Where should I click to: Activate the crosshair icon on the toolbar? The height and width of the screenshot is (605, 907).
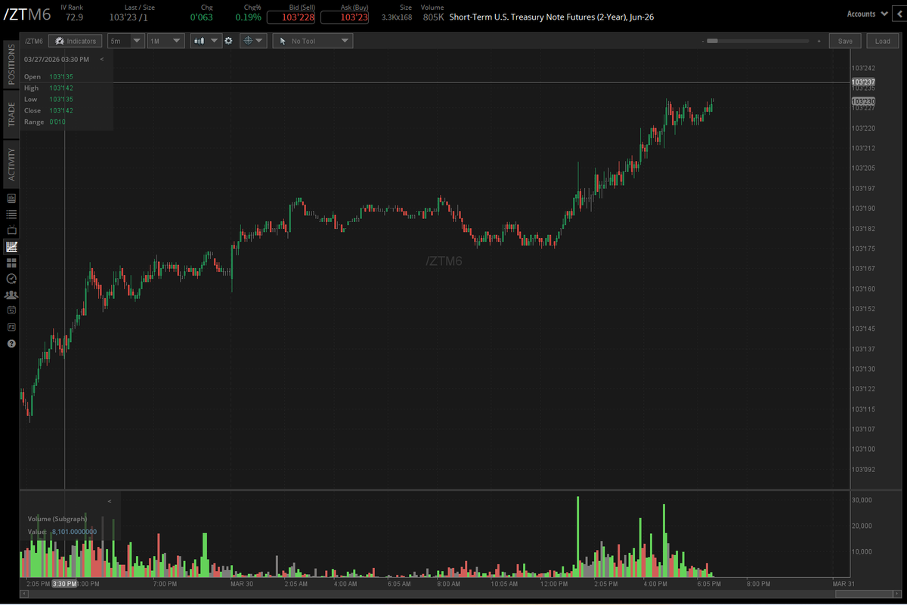coord(248,41)
